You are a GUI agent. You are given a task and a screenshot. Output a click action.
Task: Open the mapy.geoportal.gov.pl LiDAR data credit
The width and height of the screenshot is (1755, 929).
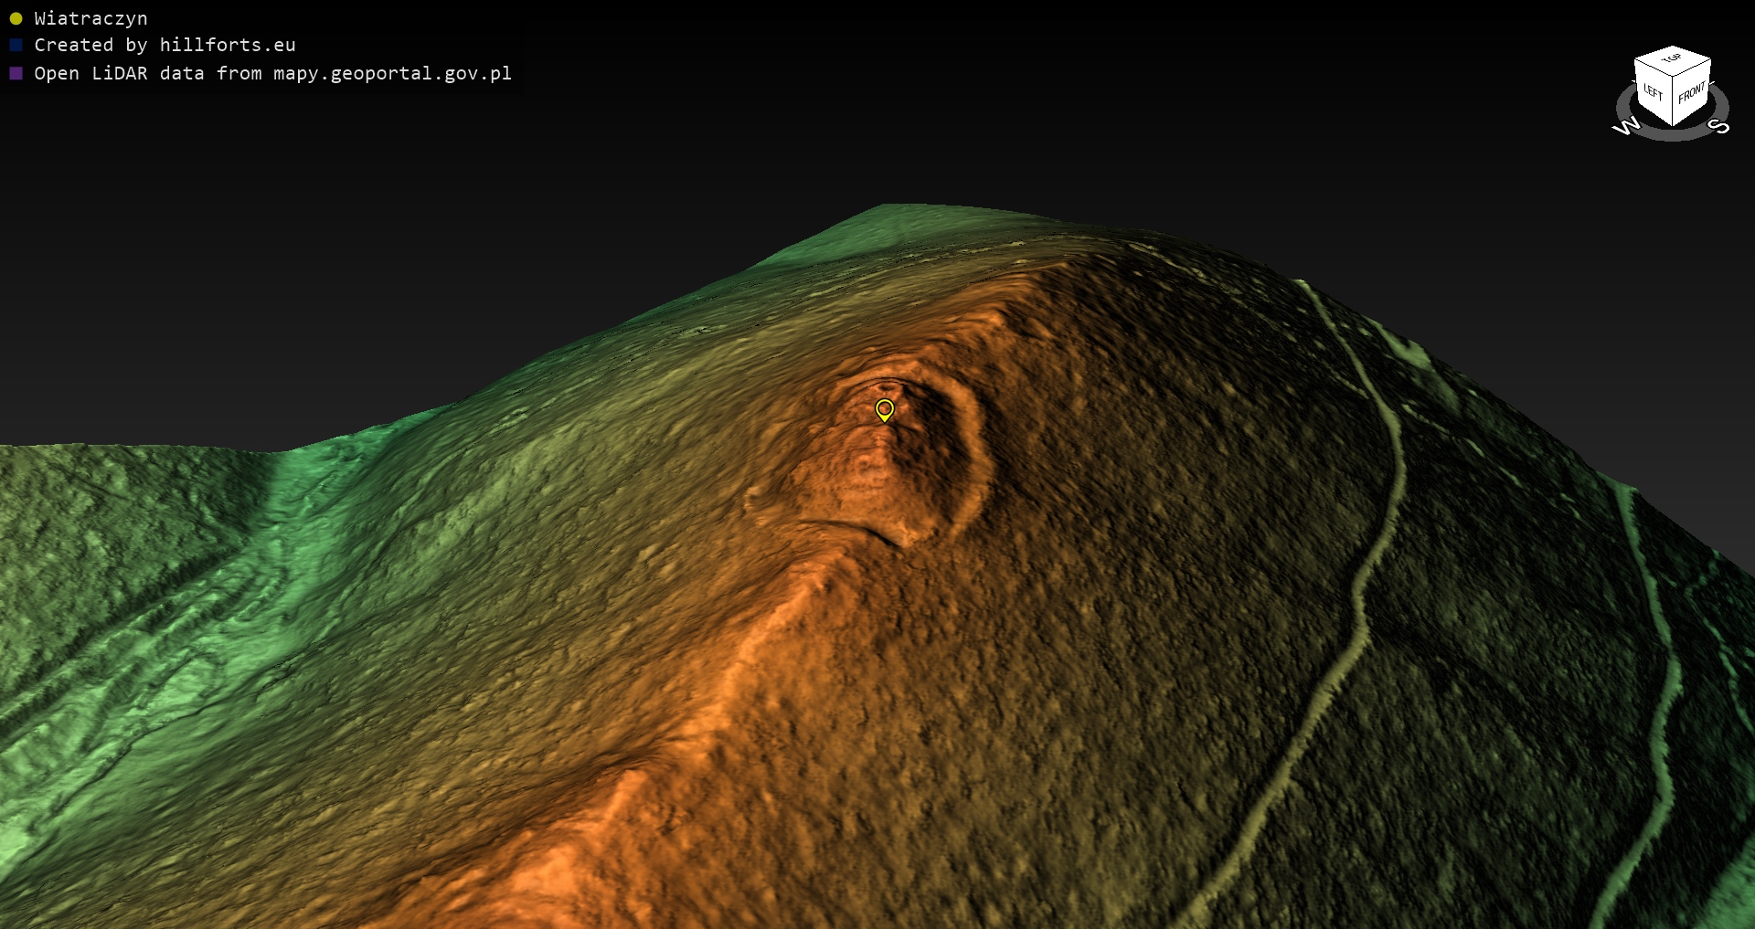272,73
